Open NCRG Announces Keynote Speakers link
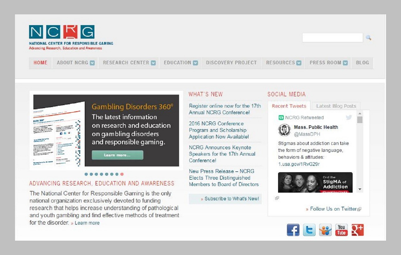The width and height of the screenshot is (401, 255). click(x=222, y=154)
